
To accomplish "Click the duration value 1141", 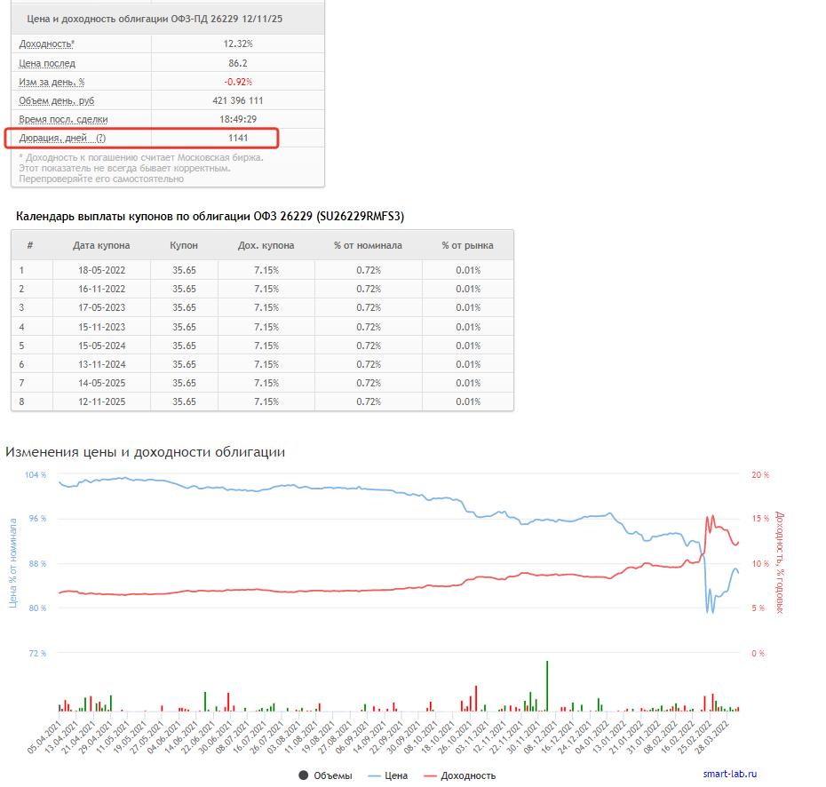I will click(x=238, y=138).
